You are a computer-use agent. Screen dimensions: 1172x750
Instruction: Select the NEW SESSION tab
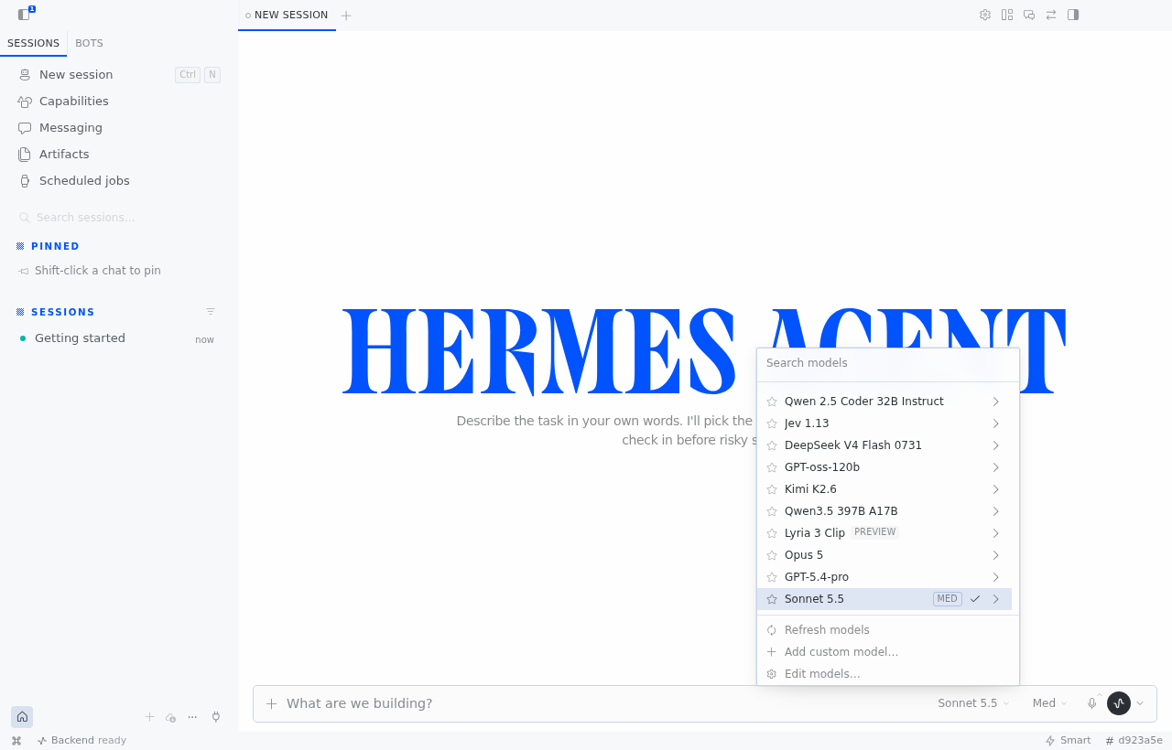(287, 16)
